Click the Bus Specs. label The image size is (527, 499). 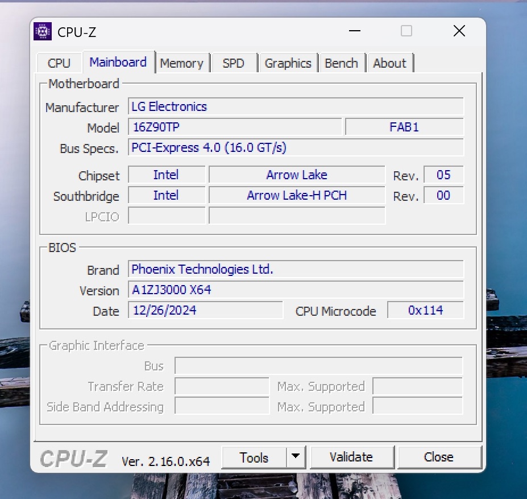coord(89,149)
